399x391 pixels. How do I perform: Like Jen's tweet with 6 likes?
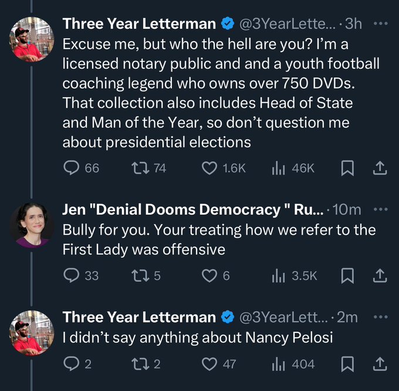[x=209, y=275]
